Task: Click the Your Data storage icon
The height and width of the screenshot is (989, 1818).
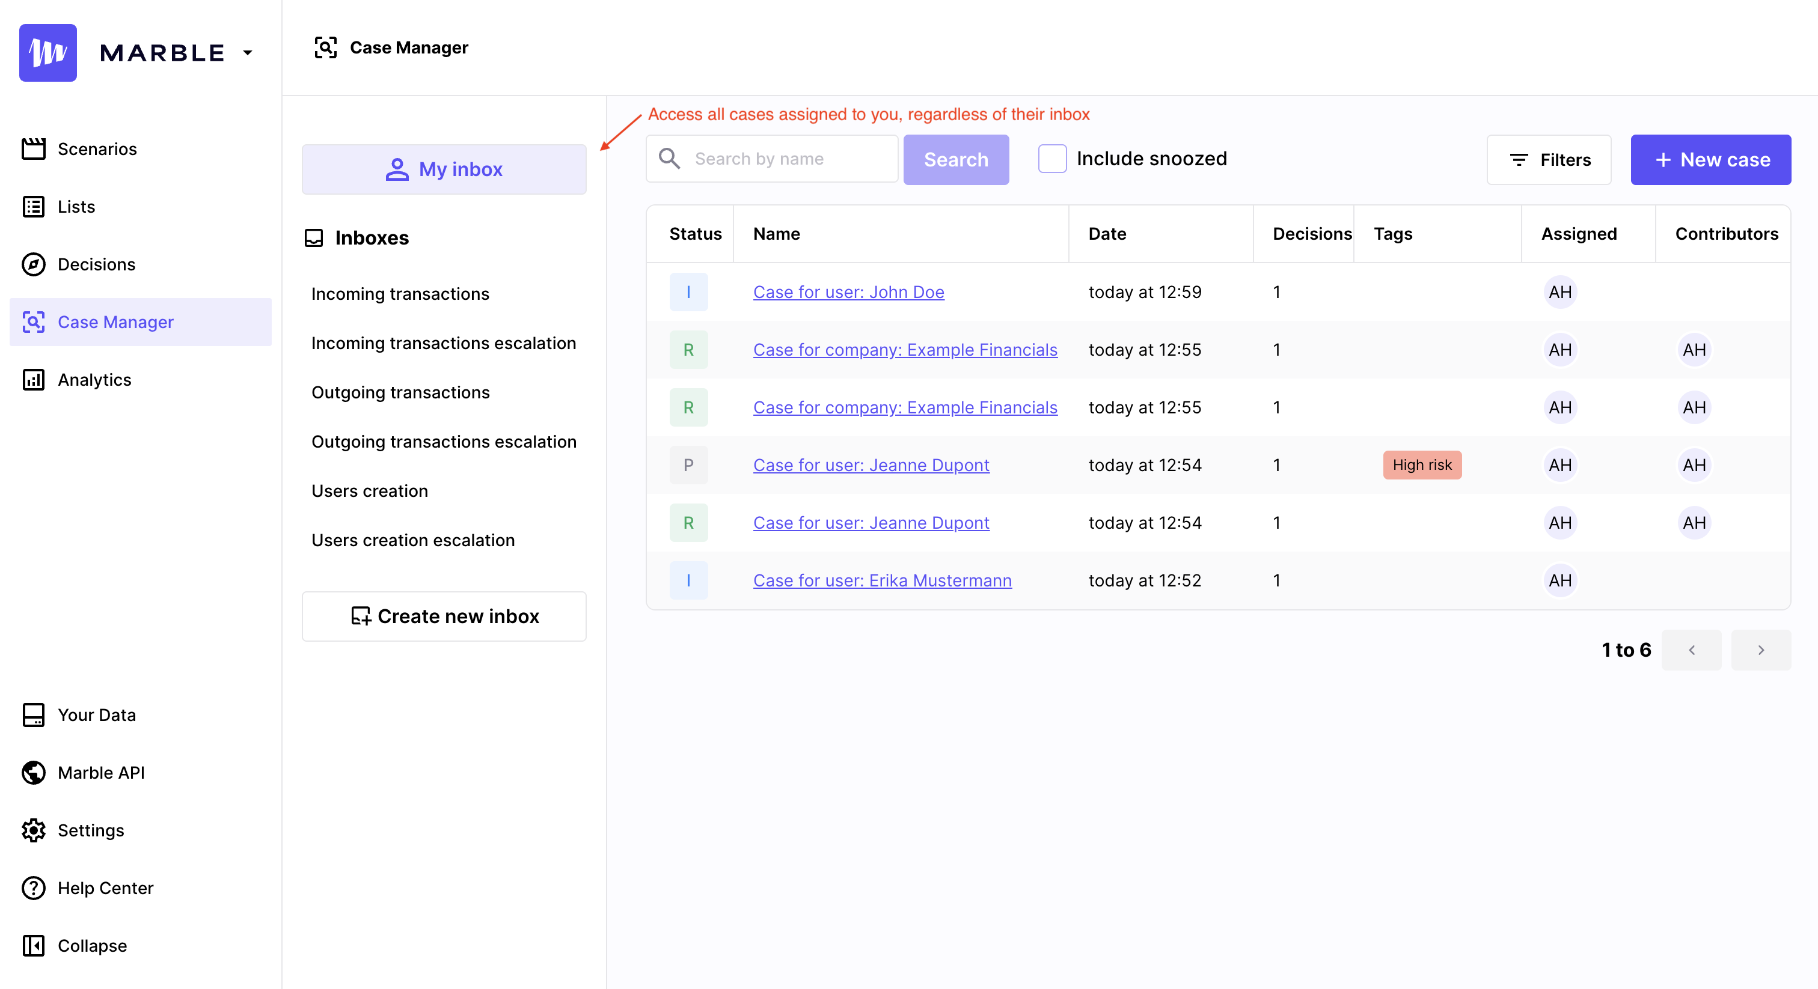Action: [33, 714]
